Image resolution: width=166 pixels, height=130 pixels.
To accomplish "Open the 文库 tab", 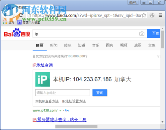I will [152, 45].
